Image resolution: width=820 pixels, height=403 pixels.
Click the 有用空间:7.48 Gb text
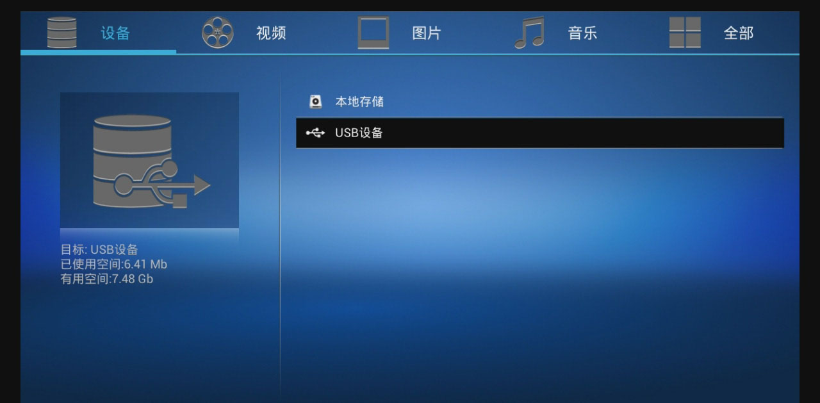pyautogui.click(x=107, y=279)
